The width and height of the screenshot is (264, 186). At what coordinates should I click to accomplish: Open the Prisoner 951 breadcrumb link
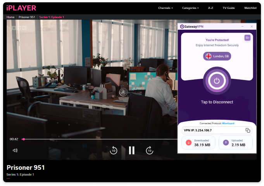(x=27, y=17)
